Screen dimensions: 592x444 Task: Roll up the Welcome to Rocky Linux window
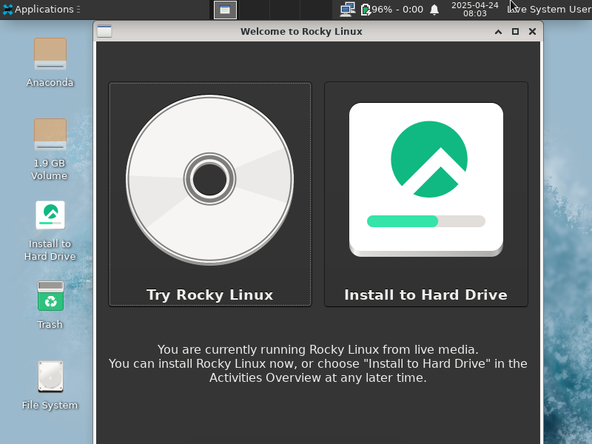pos(498,32)
